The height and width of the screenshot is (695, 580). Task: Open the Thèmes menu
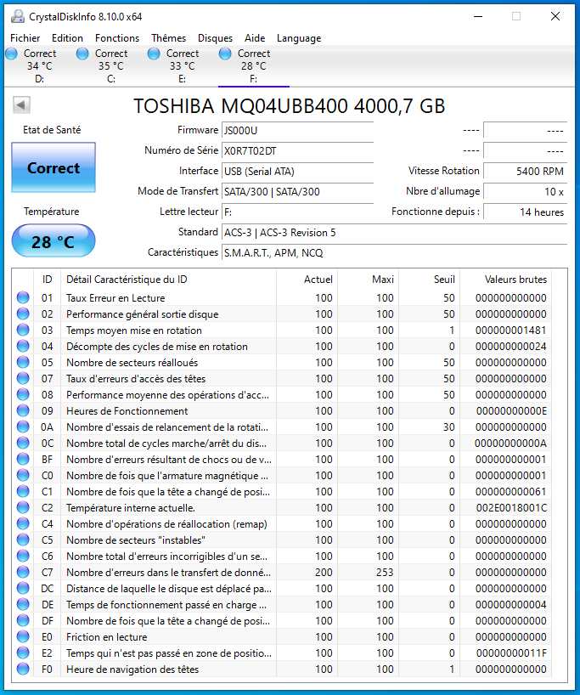click(x=168, y=38)
